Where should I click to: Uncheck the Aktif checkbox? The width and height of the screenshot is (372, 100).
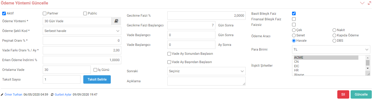click(4, 13)
